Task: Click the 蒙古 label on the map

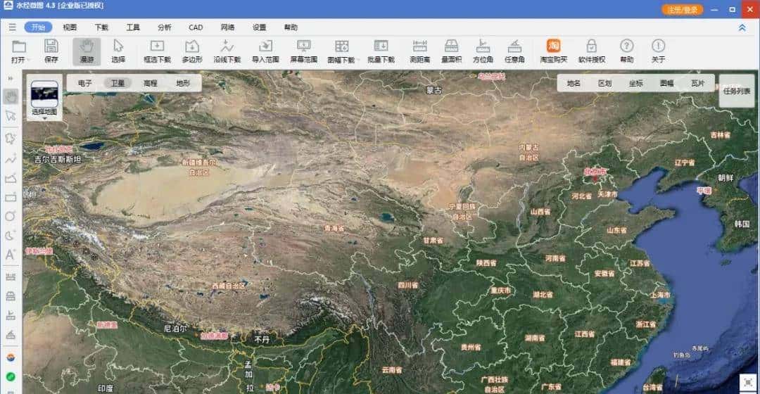Action: (433, 90)
